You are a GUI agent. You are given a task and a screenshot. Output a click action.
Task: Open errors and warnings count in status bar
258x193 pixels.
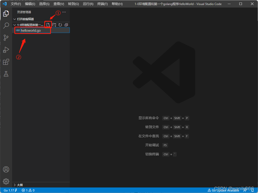(28, 190)
